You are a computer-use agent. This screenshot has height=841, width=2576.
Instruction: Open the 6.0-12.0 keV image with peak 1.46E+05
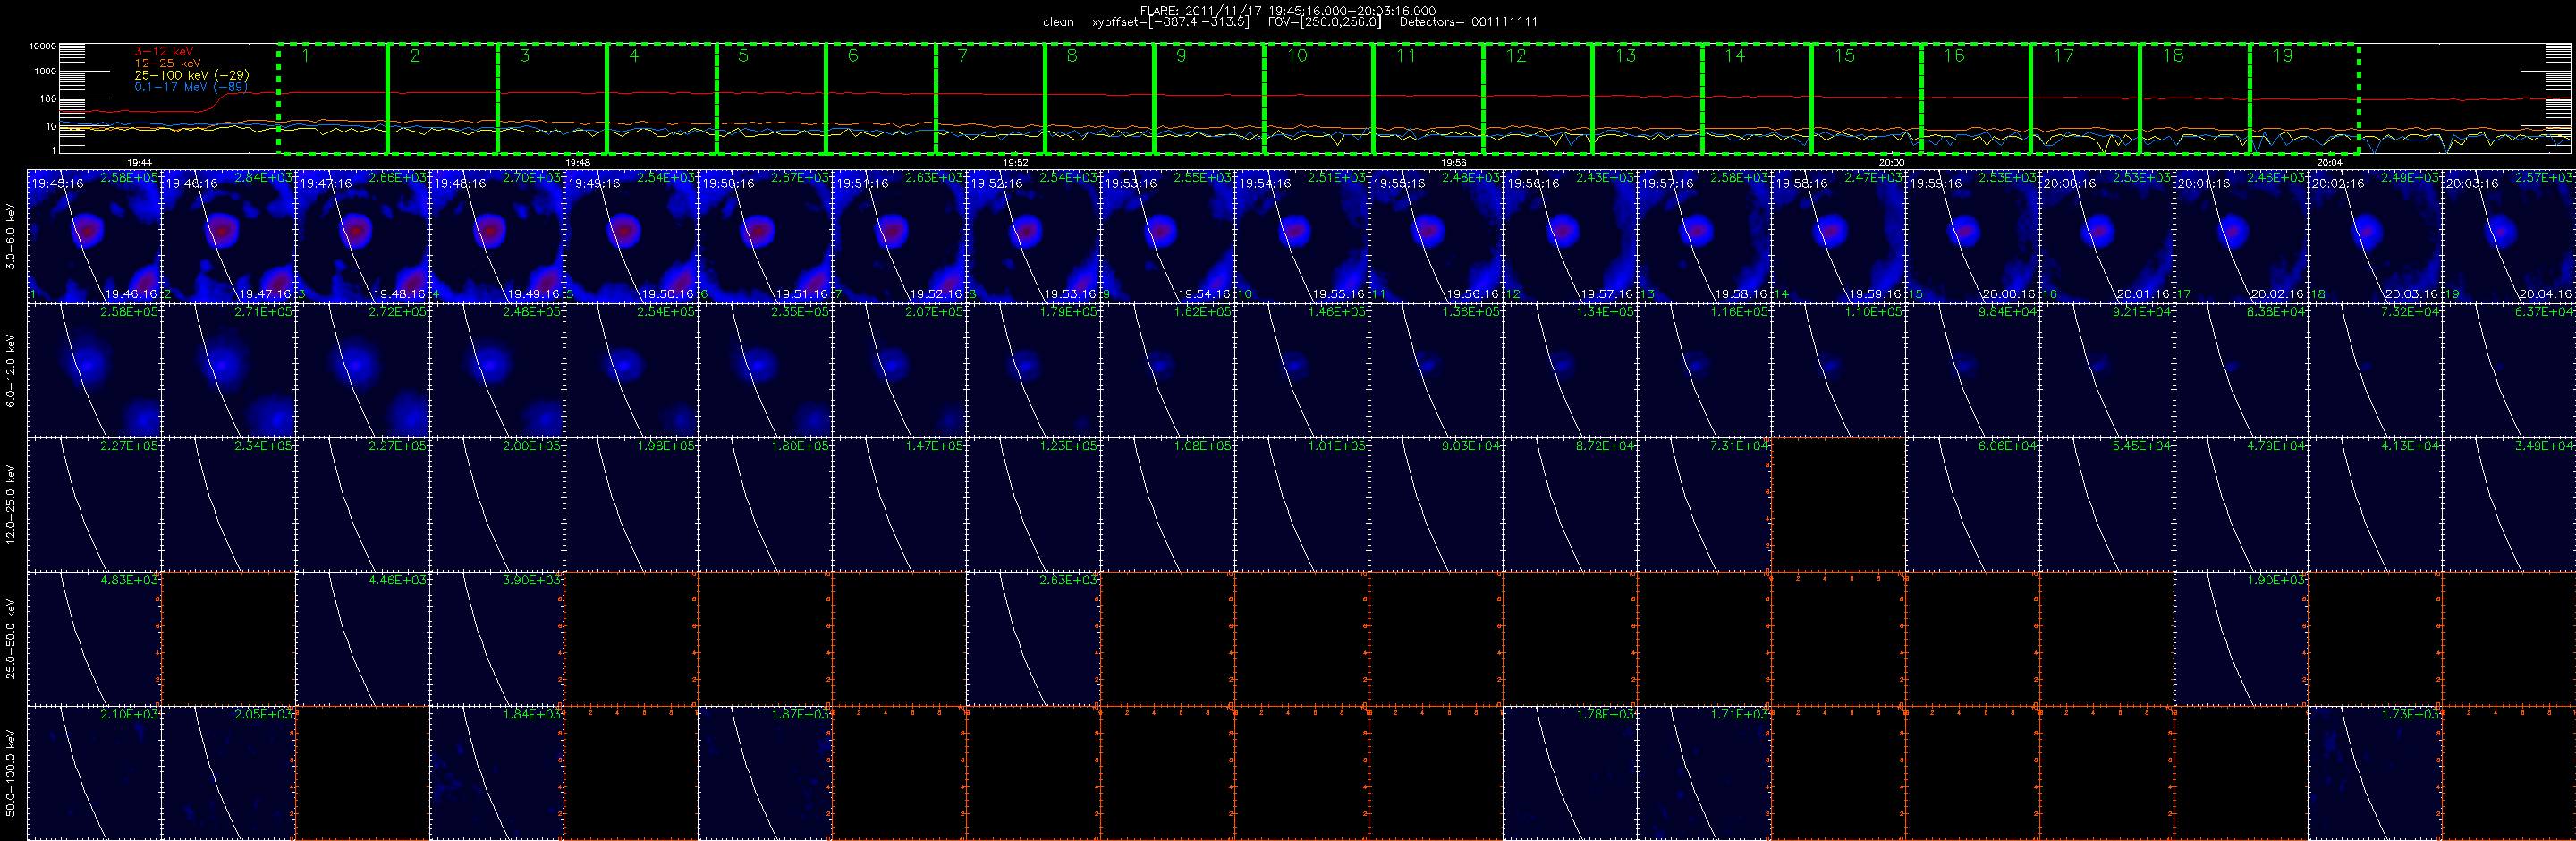1302,370
